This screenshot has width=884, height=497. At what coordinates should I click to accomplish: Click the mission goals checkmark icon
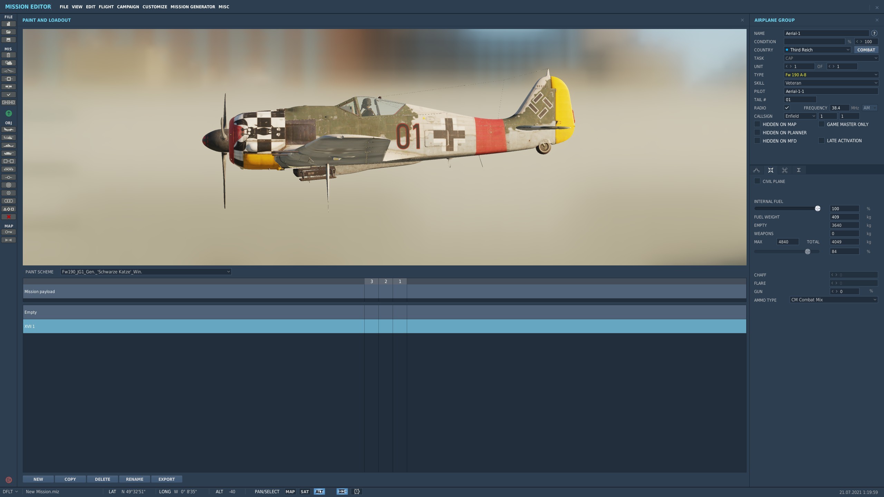[9, 95]
